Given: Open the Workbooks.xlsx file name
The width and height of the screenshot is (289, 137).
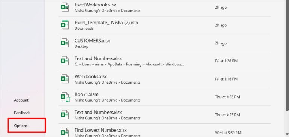Looking at the screenshot, I should [x=90, y=76].
